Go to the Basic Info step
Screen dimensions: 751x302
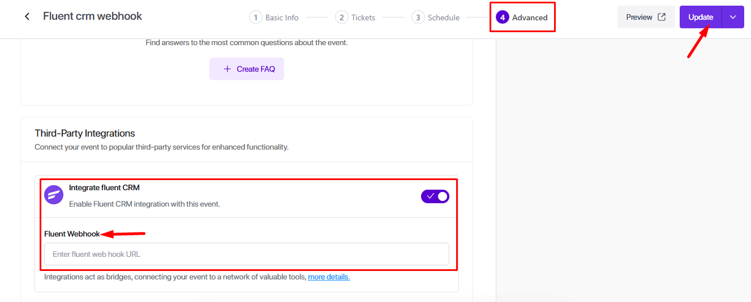coord(282,17)
